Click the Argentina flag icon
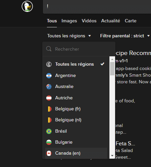 click(49, 76)
